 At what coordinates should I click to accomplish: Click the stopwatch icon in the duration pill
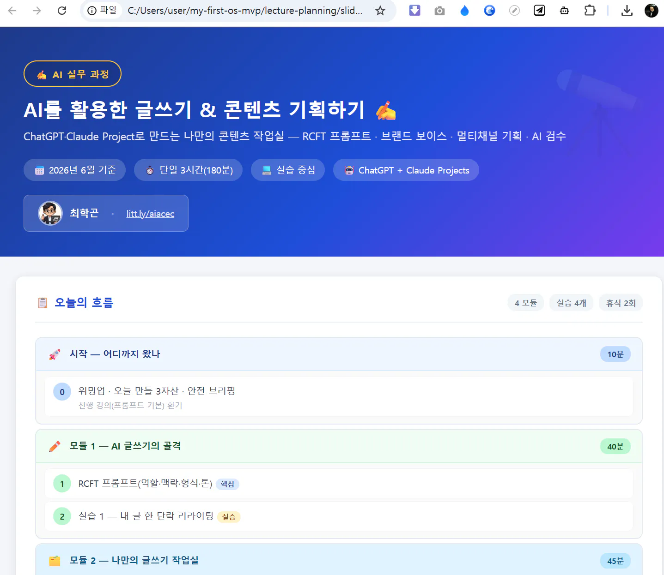click(150, 170)
